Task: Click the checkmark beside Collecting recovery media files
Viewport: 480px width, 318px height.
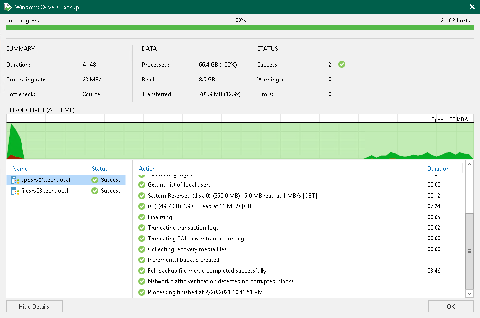Action: [x=141, y=249]
